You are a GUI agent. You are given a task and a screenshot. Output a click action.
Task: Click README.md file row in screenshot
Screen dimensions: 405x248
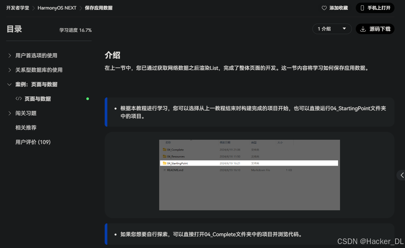249,170
